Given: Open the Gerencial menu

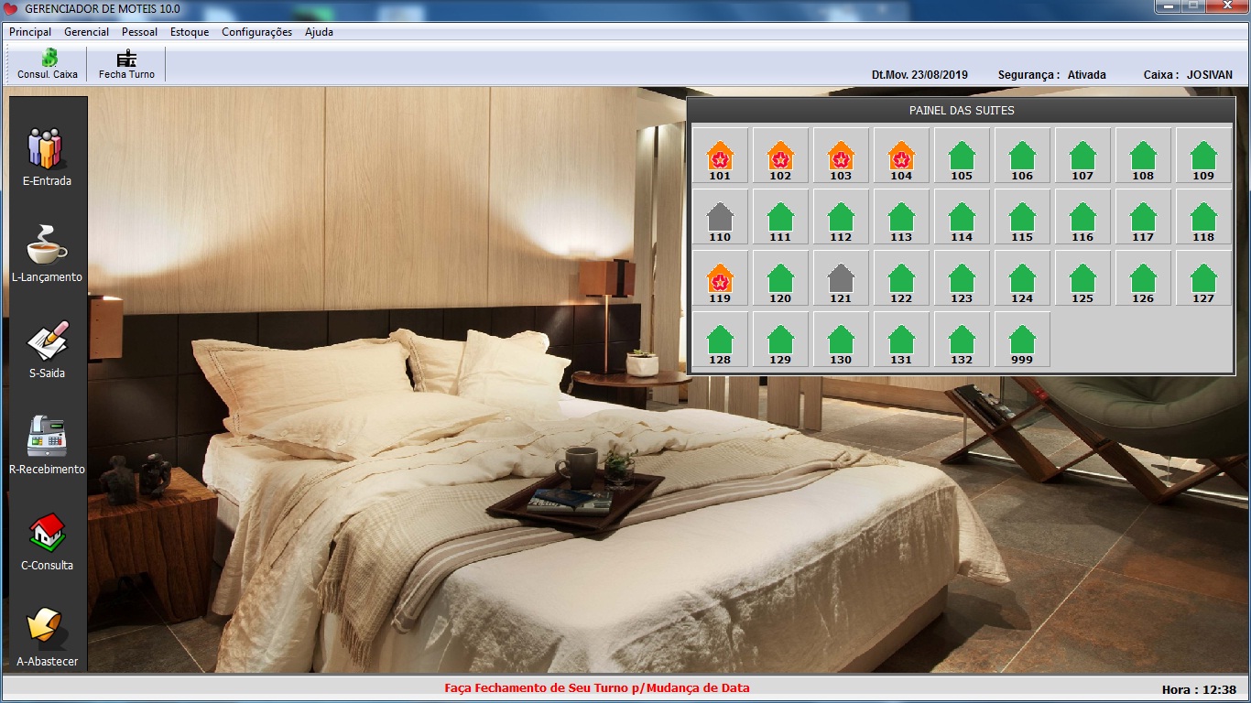Looking at the screenshot, I should coord(87,32).
